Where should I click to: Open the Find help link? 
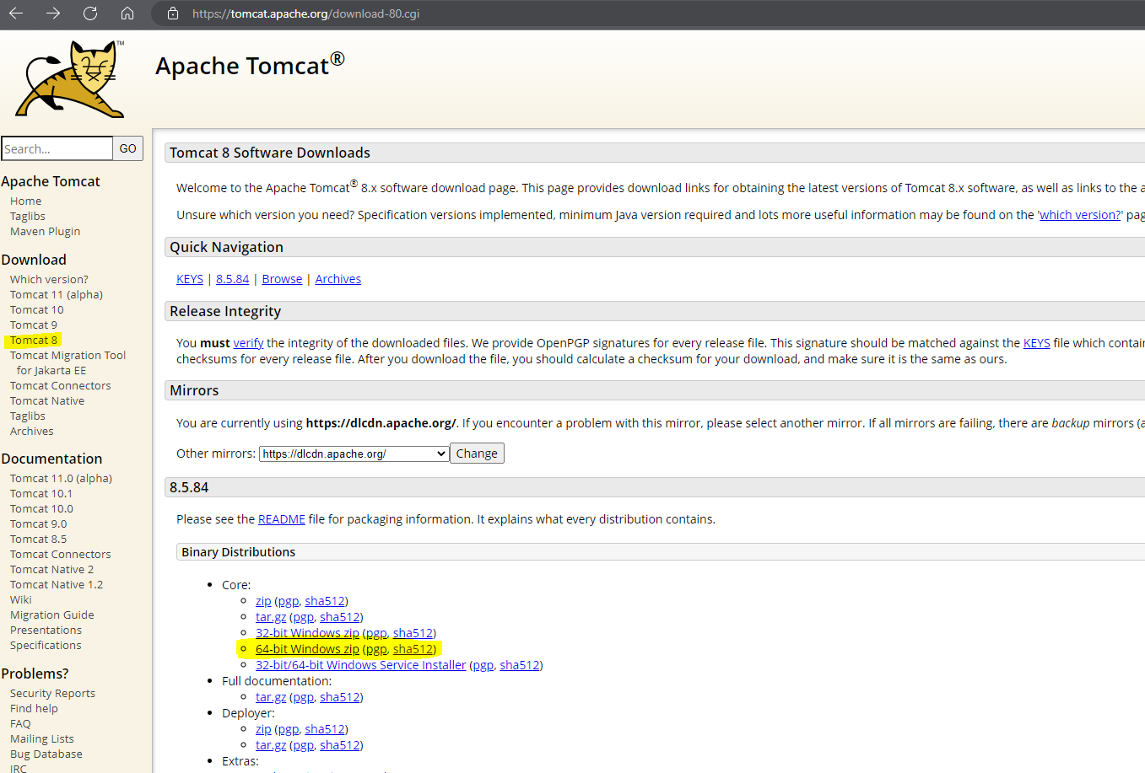click(x=35, y=708)
